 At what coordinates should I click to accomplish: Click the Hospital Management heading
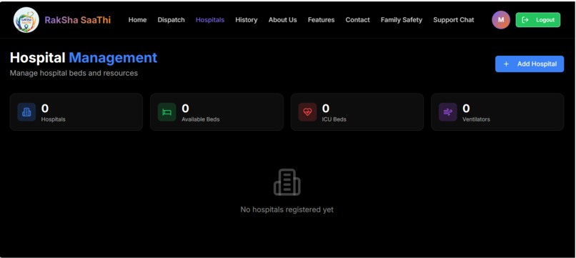tap(84, 58)
